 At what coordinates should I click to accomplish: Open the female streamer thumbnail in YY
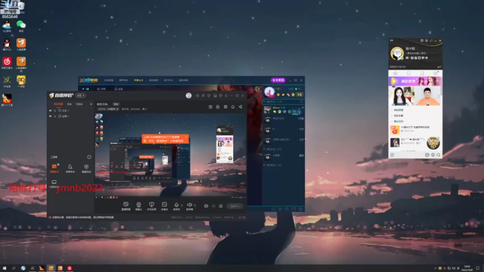[x=402, y=96]
